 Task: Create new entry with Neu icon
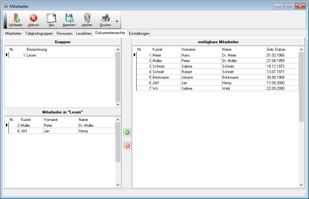pos(51,19)
